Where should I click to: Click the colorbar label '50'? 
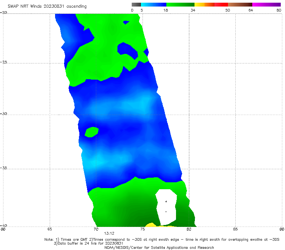228,10
